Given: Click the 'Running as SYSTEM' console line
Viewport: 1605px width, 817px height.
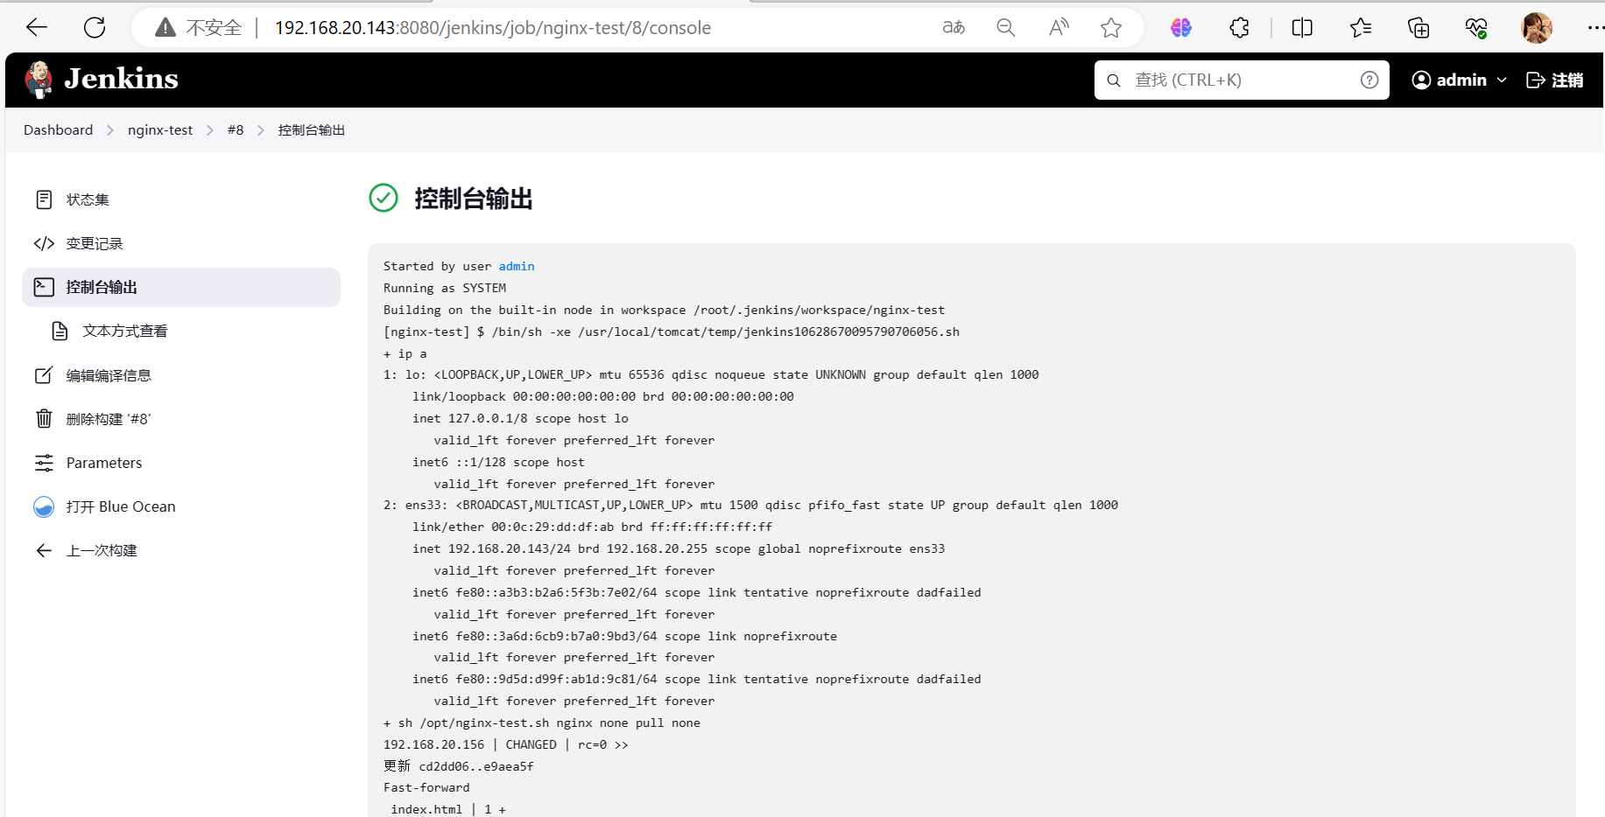Looking at the screenshot, I should pyautogui.click(x=445, y=288).
